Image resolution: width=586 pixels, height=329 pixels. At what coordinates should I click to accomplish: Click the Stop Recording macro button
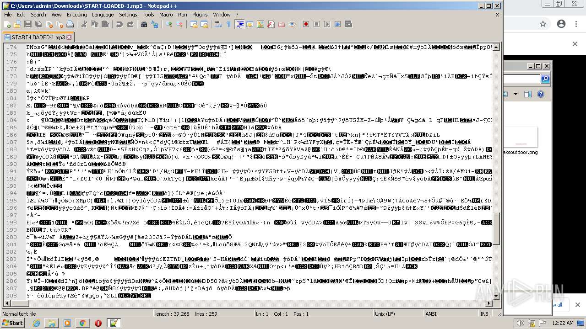(316, 24)
